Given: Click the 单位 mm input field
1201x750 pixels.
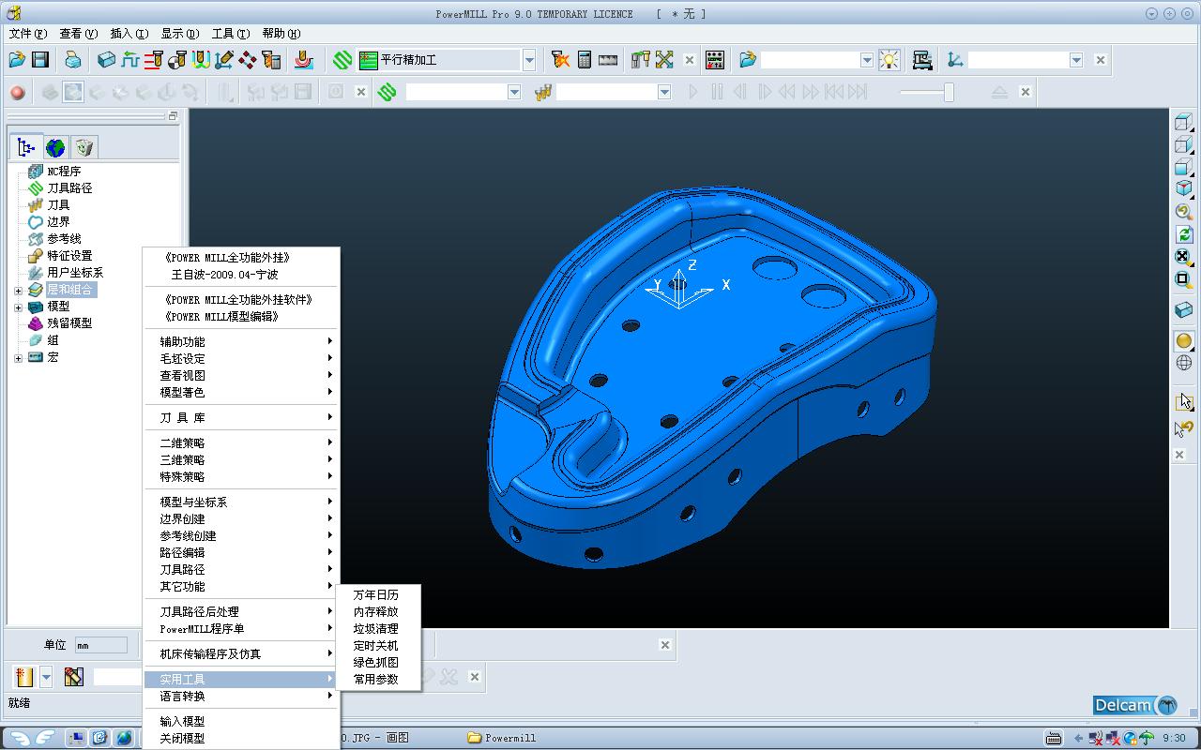Looking at the screenshot, I should (100, 645).
